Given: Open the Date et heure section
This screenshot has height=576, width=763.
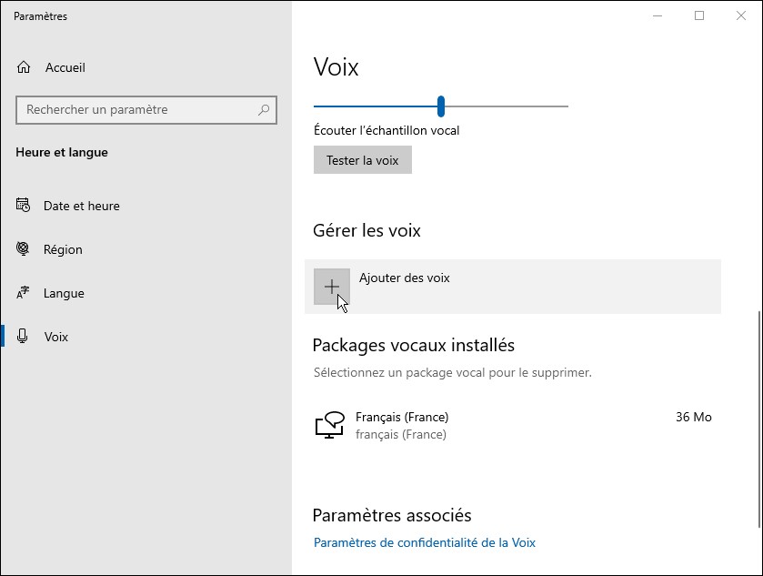Looking at the screenshot, I should click(82, 206).
